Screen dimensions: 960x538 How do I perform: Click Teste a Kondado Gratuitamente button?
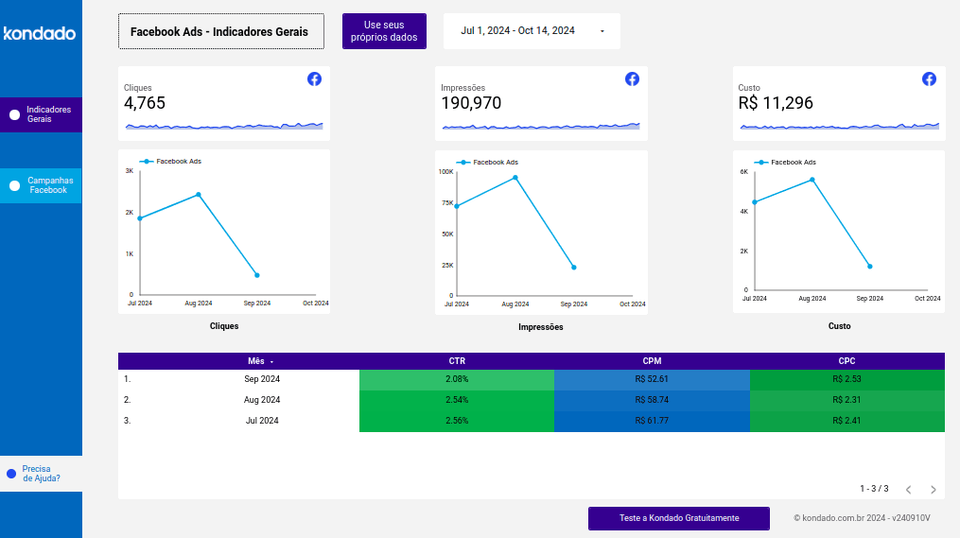point(678,518)
